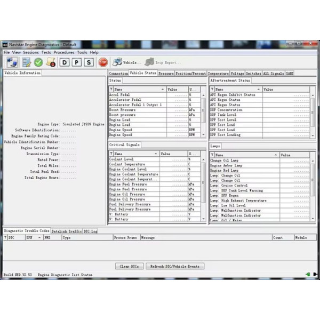The image size is (320, 320).
Task: Open the Tests menu
Action: (x=46, y=53)
